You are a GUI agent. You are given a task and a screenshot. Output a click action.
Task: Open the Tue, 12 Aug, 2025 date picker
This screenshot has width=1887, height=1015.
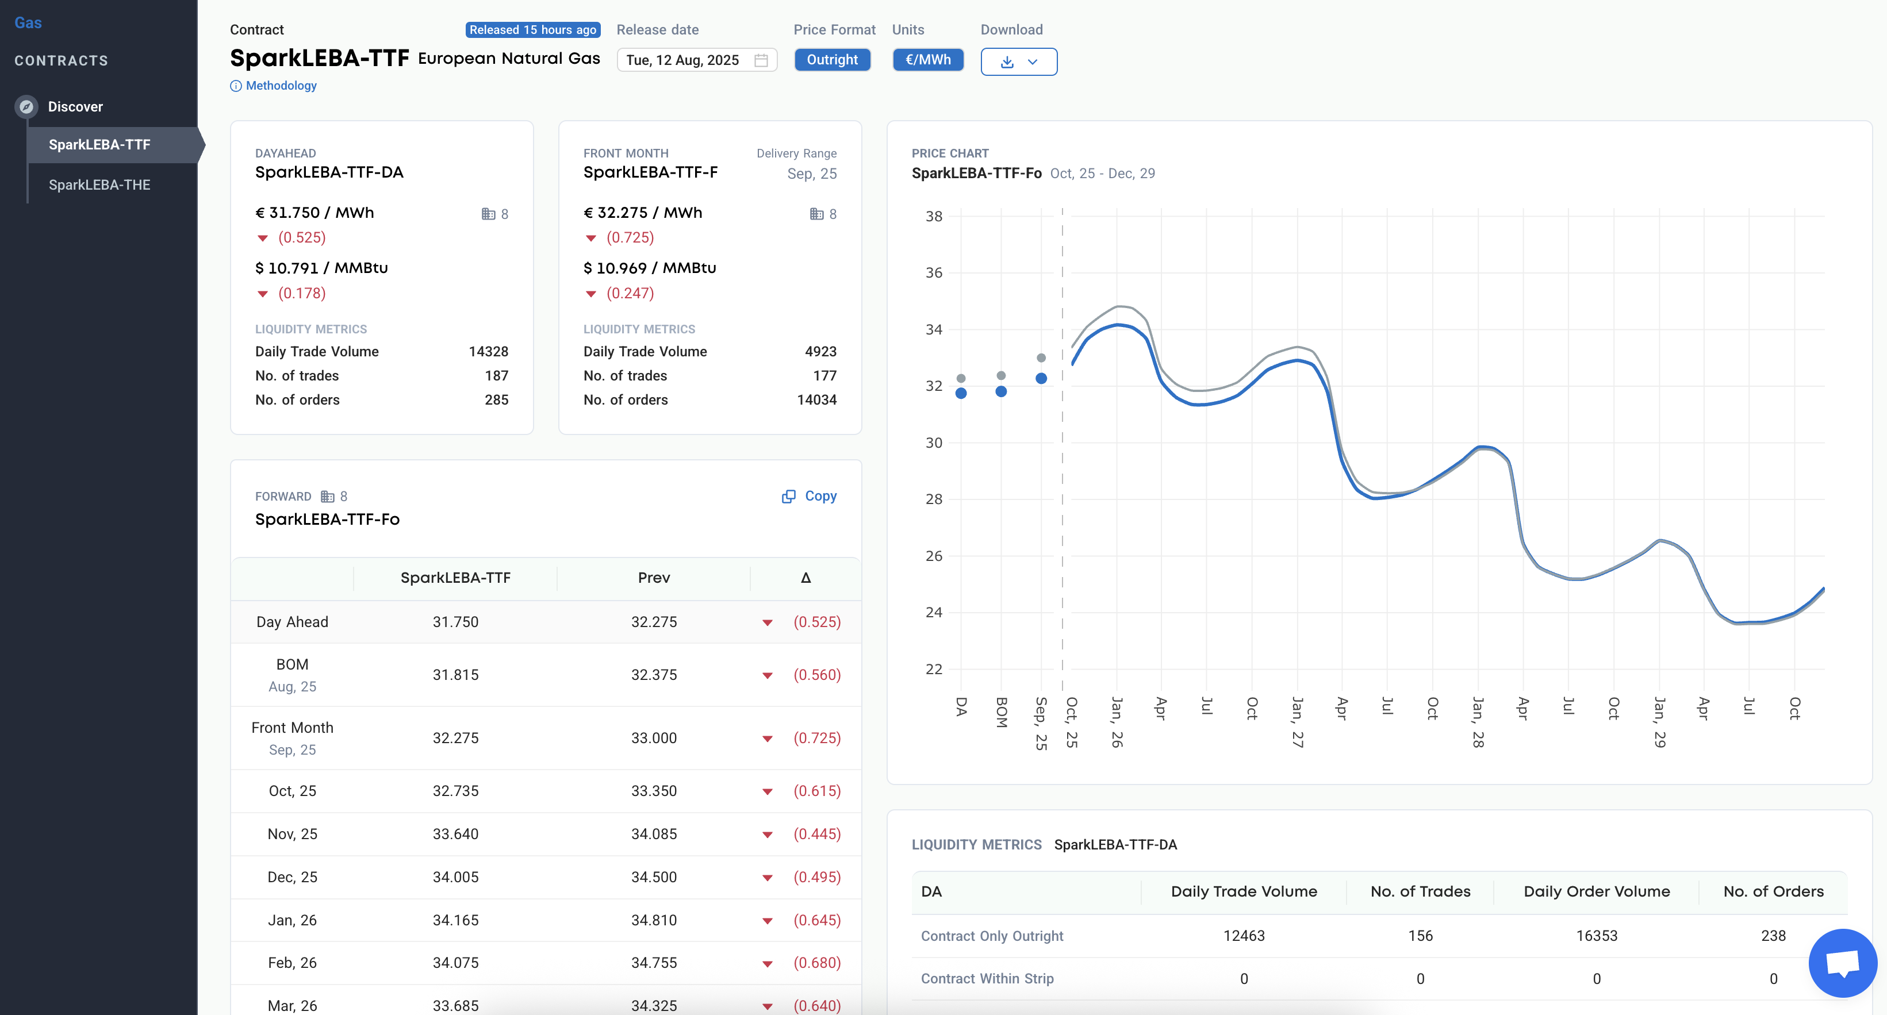click(682, 60)
